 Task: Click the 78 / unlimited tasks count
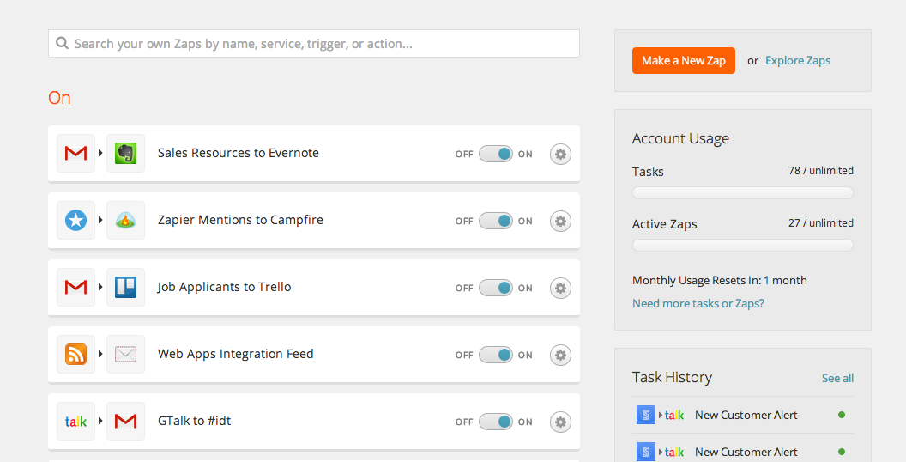pyautogui.click(x=820, y=171)
